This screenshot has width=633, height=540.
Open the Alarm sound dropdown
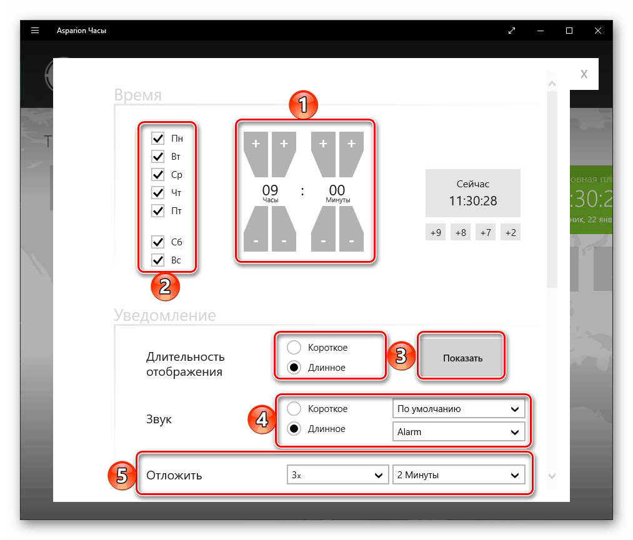coord(459,431)
